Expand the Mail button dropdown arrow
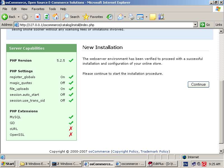 pos(125,17)
